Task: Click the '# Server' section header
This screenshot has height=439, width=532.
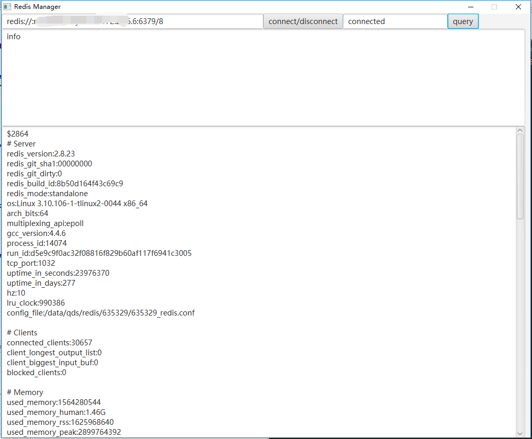Action: coord(21,144)
